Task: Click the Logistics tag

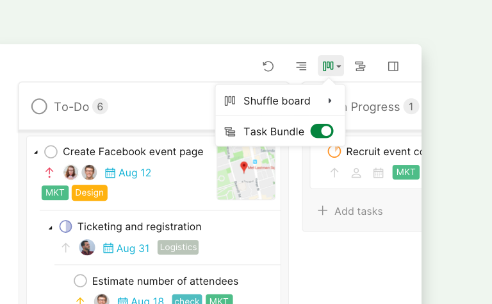Action: tap(178, 247)
